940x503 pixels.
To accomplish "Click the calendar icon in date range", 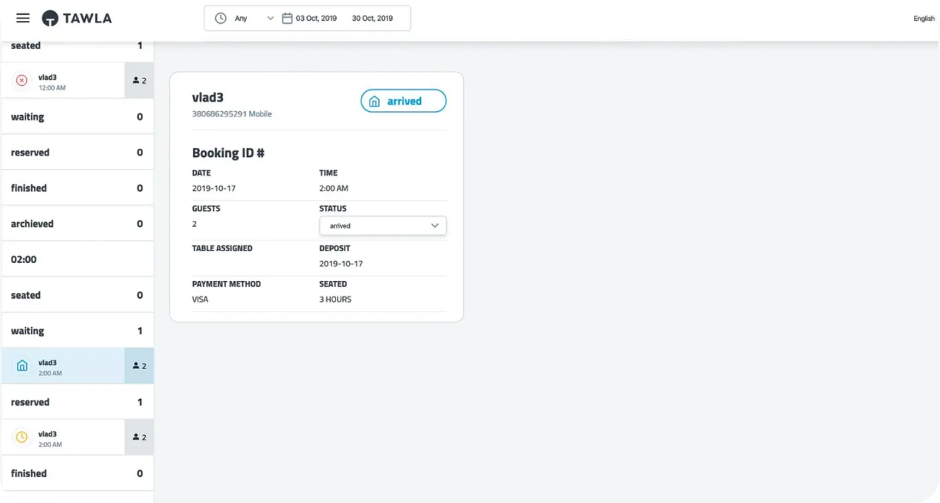I will pos(287,18).
